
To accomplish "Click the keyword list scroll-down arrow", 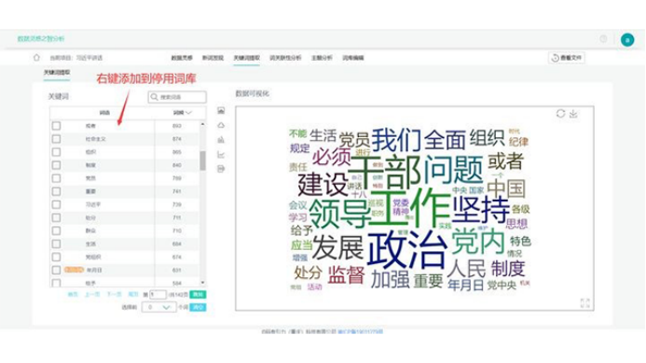I will point(202,283).
